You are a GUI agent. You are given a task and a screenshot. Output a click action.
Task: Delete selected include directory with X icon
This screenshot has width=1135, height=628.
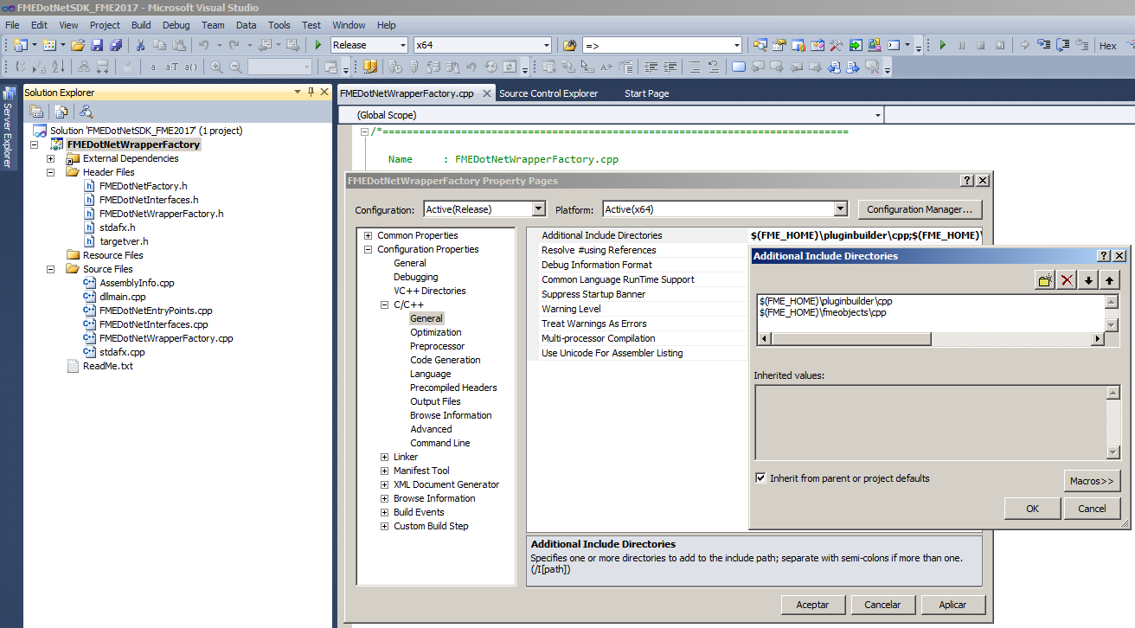pyautogui.click(x=1068, y=280)
